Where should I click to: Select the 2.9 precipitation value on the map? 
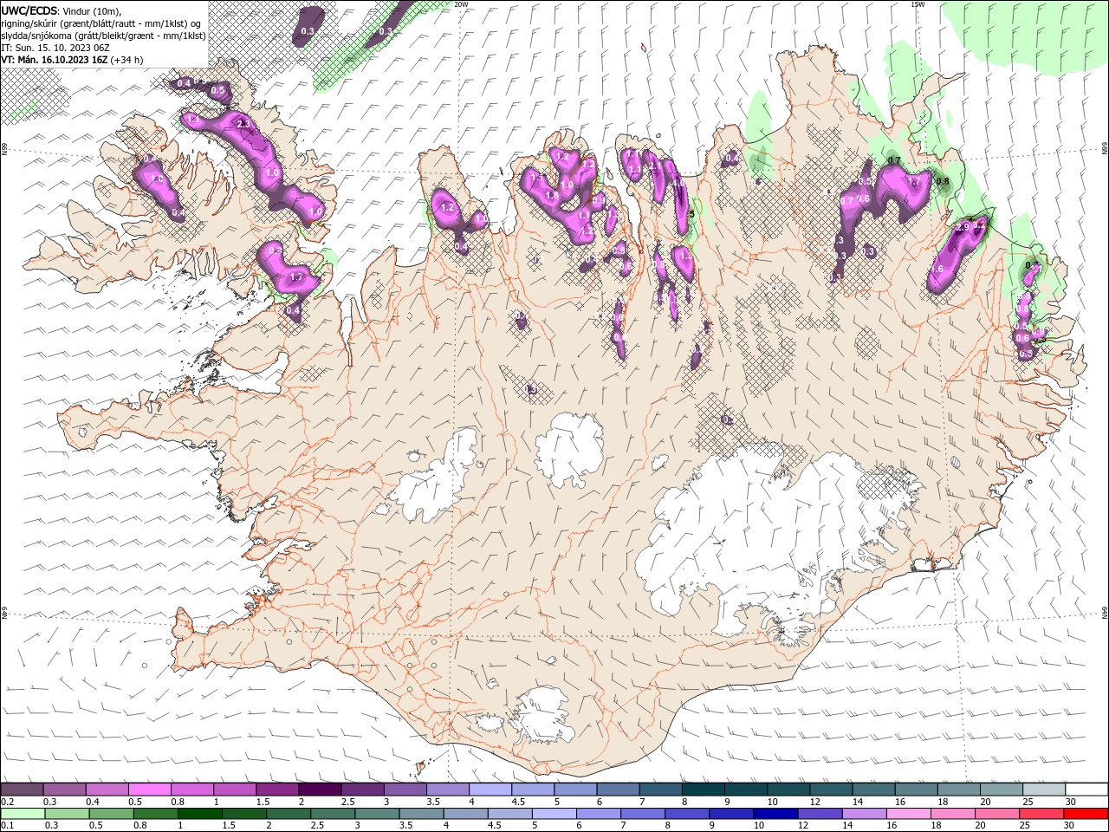pos(962,227)
